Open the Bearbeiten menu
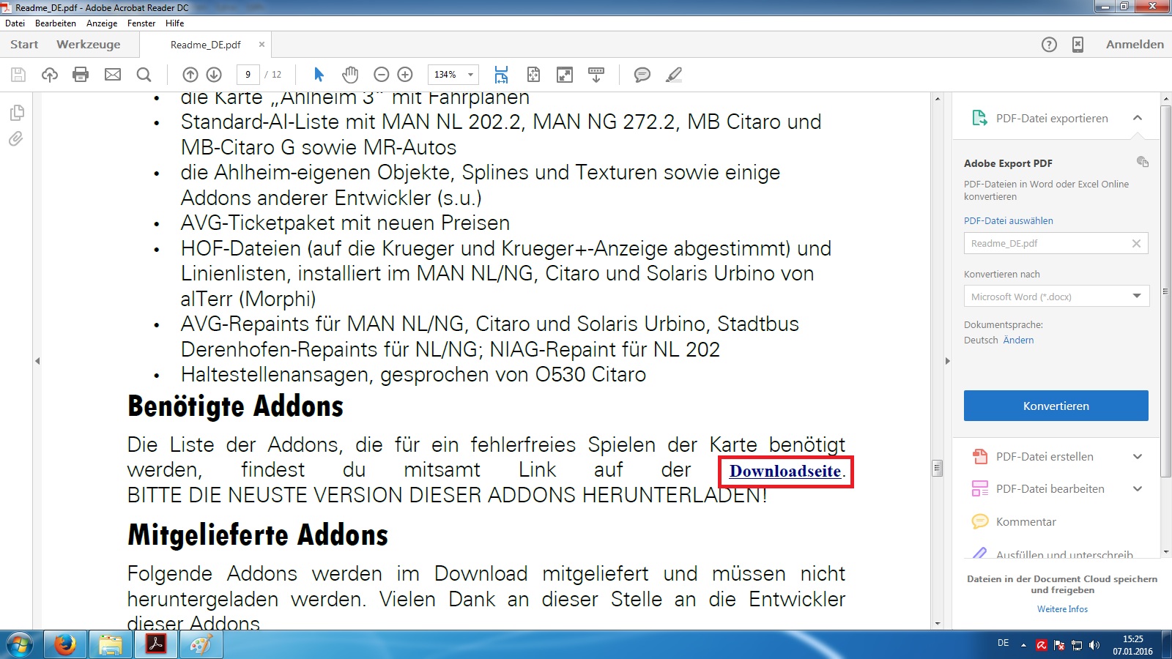 coord(56,23)
